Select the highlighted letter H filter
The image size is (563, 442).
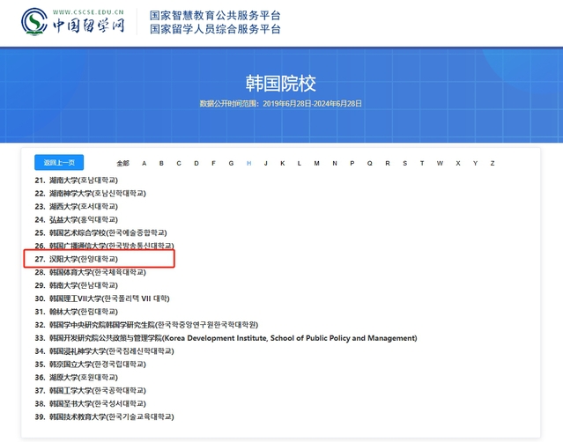click(x=248, y=163)
